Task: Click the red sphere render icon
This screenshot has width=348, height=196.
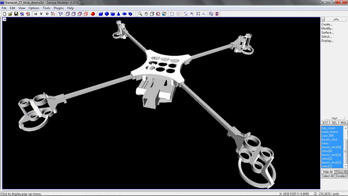Action: pos(93,14)
